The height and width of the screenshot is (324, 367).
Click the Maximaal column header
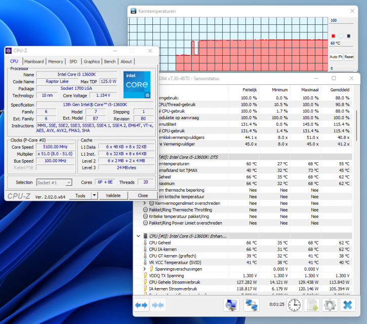point(306,90)
